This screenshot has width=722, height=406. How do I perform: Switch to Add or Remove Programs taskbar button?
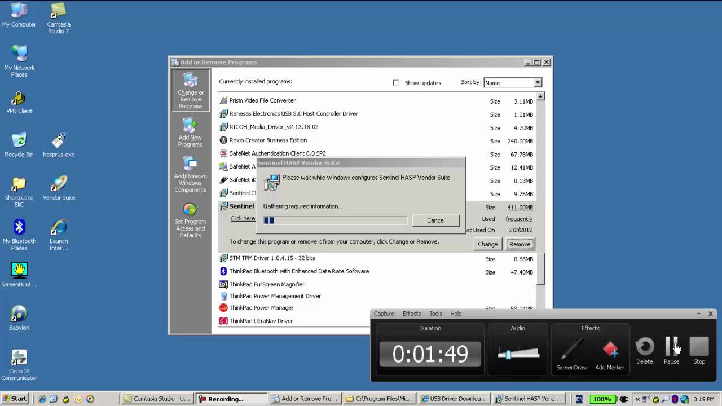(305, 399)
